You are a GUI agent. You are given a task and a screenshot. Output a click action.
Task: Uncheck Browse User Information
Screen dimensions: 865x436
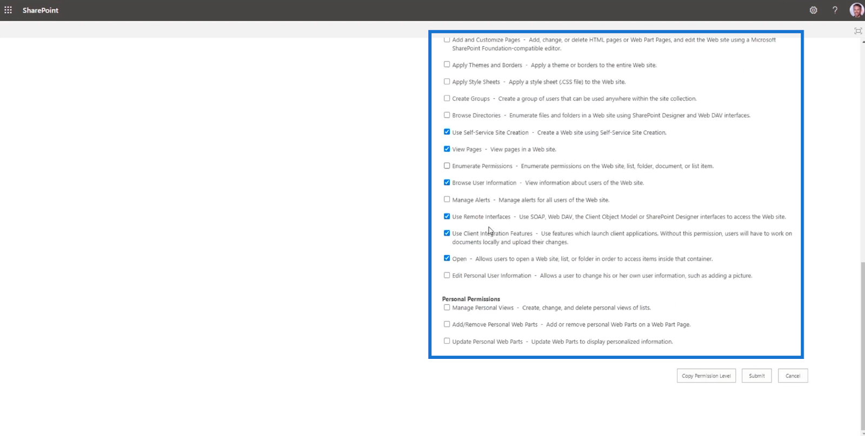coord(447,182)
